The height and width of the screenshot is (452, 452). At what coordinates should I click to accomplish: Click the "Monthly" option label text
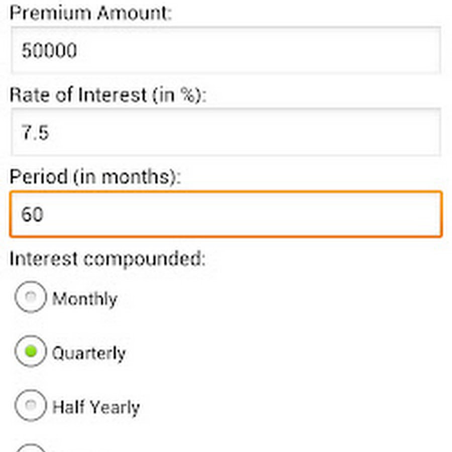tap(84, 299)
